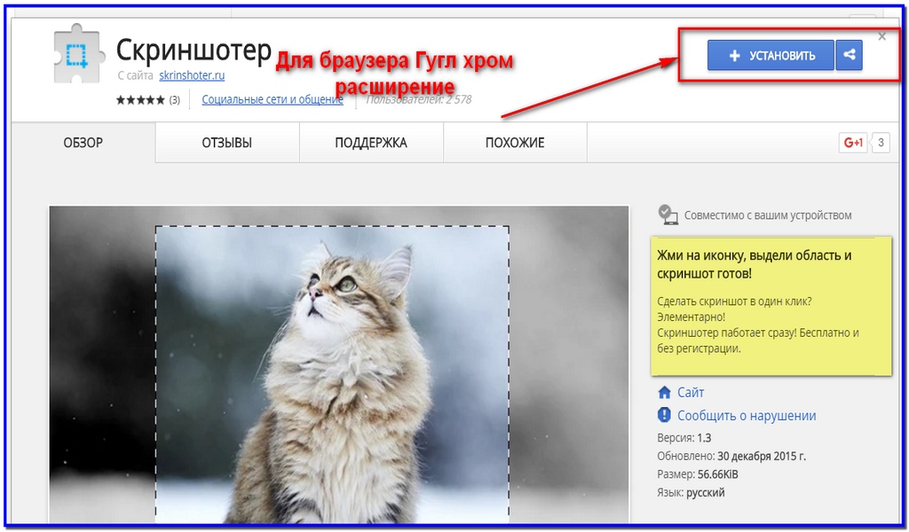The image size is (909, 532).
Task: Open the Социальные сети и общение category link
Action: point(273,99)
